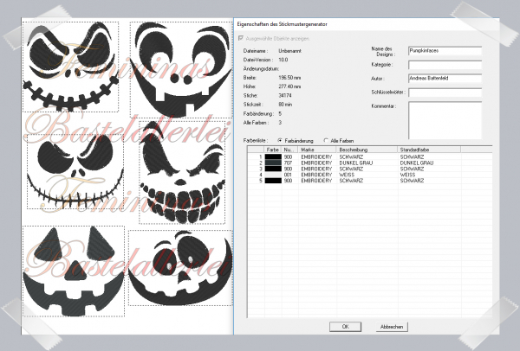Click the black color swatch in row 1
520x351 pixels.
tap(273, 156)
